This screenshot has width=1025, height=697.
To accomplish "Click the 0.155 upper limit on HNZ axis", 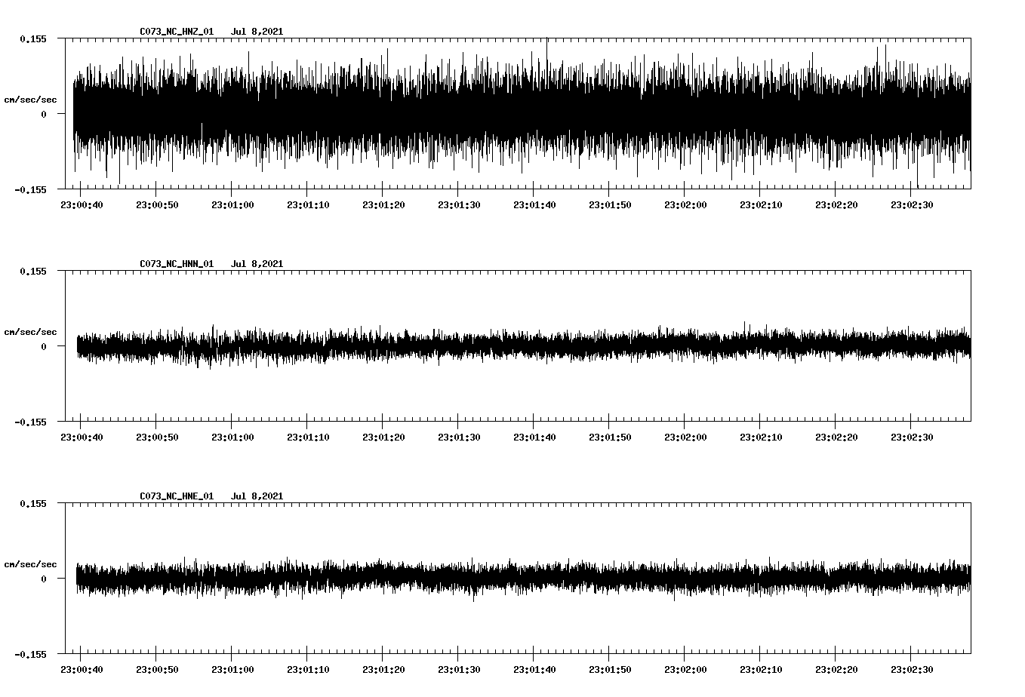I will coord(32,38).
